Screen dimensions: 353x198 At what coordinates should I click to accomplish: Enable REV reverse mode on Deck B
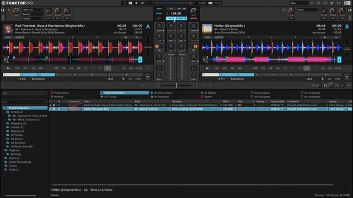pyautogui.click(x=240, y=68)
